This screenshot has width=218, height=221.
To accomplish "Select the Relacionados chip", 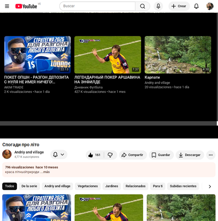I will coord(136,186).
